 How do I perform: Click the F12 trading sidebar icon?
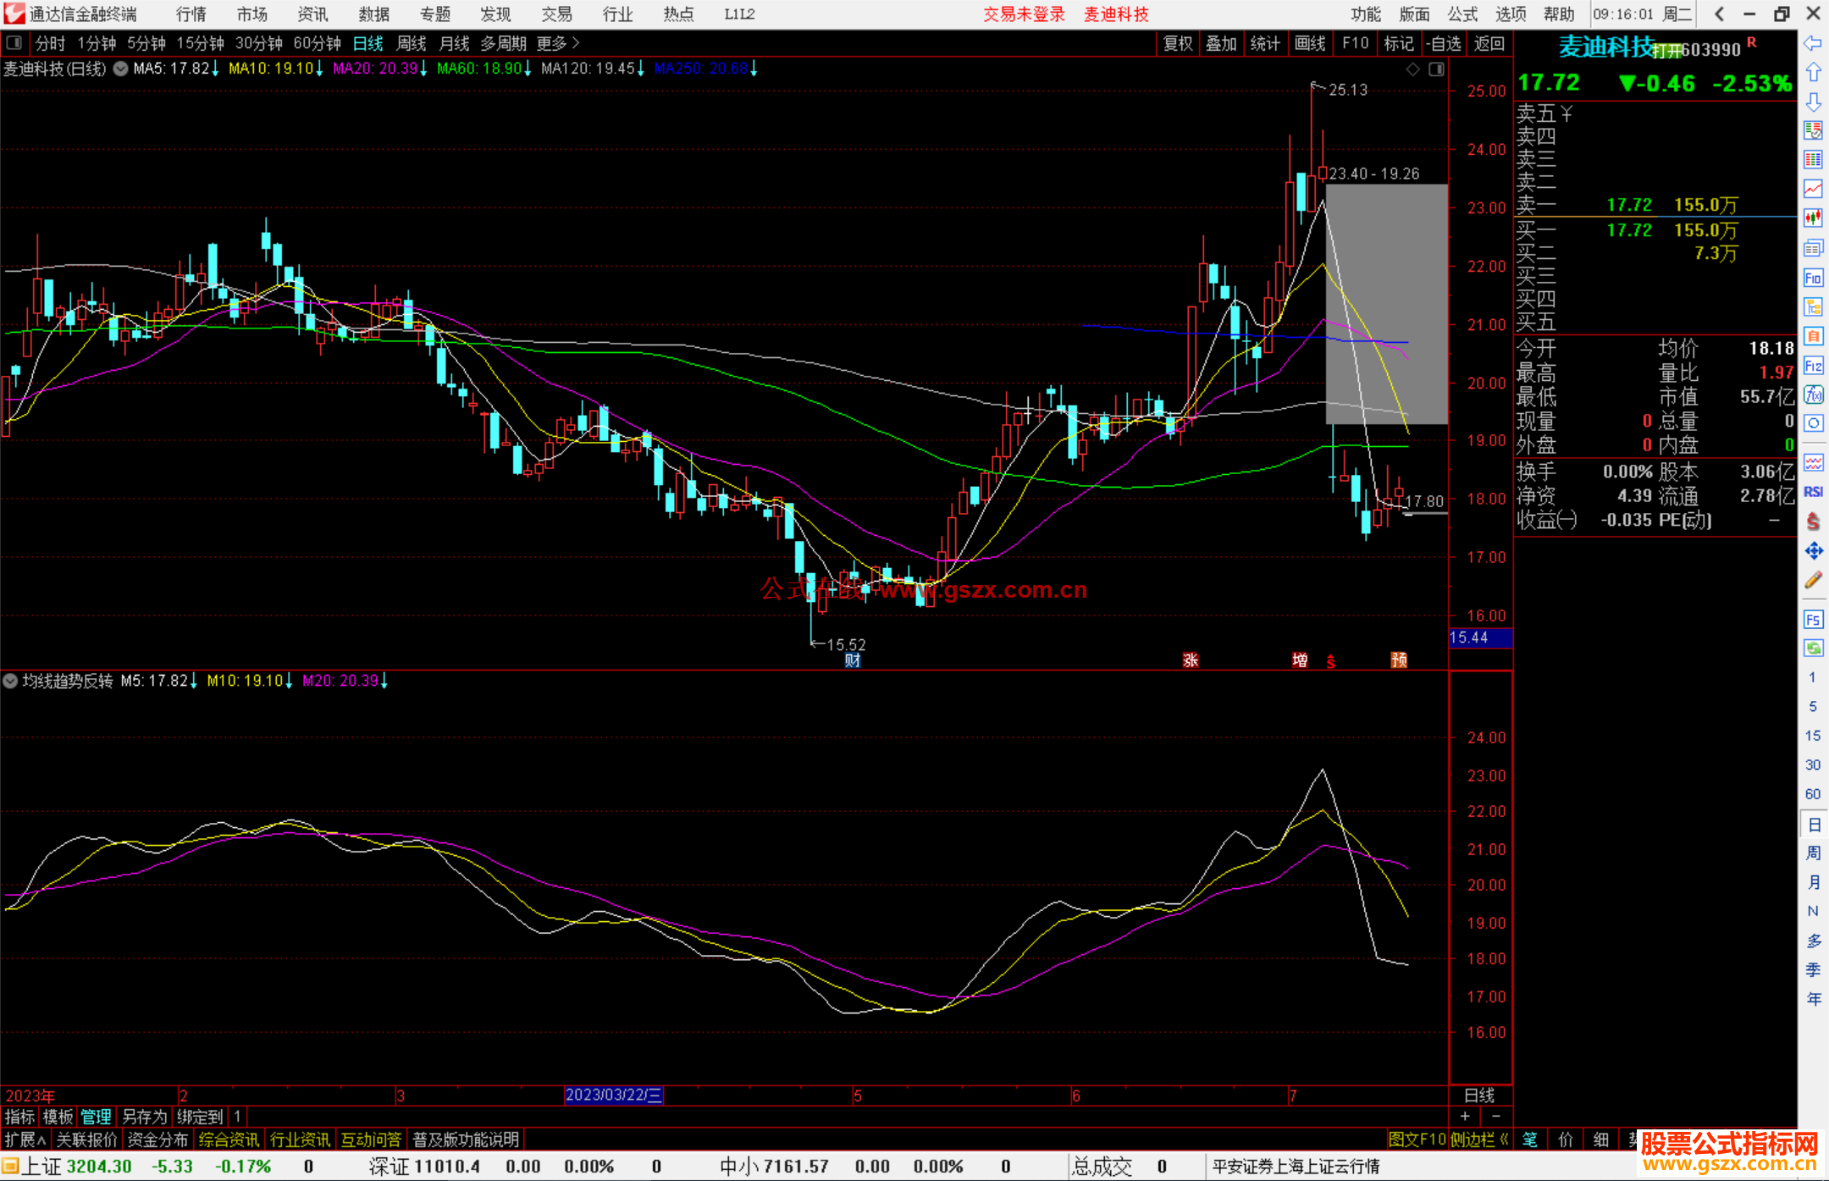1813,366
